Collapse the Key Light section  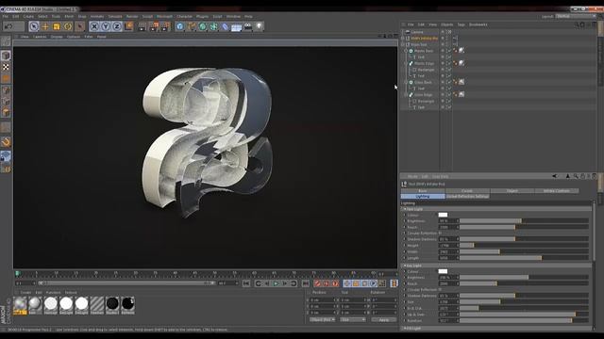(x=405, y=266)
